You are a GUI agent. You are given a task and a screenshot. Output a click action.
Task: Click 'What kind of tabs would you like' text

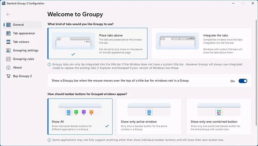pyautogui.click(x=81, y=24)
